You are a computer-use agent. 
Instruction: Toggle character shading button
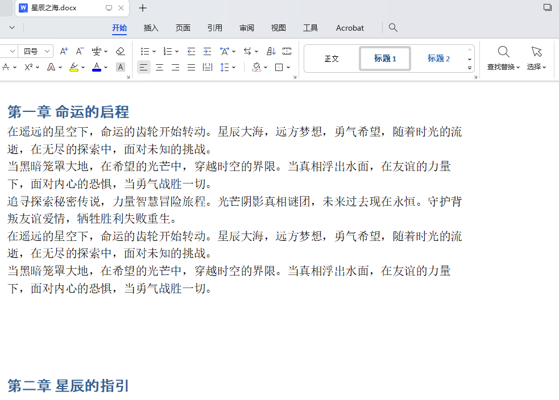(x=120, y=67)
